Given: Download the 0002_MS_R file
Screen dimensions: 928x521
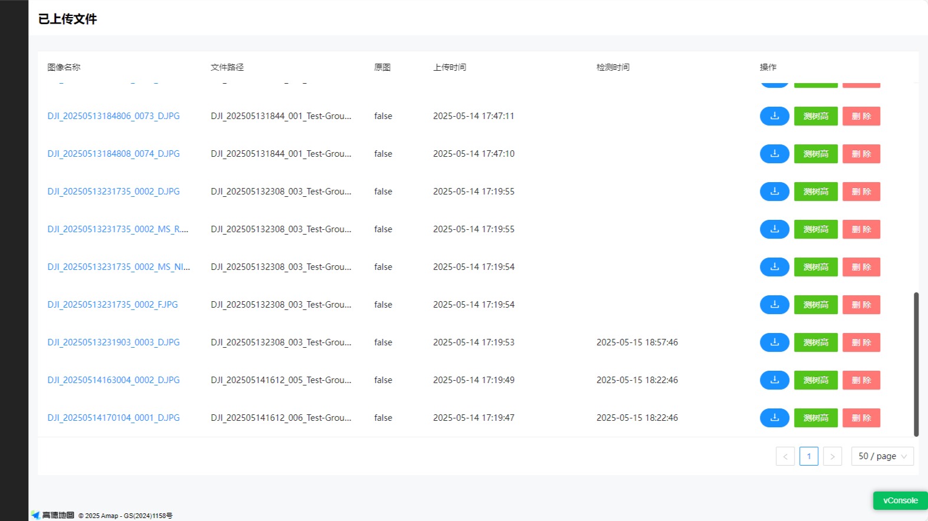Looking at the screenshot, I should click(774, 229).
